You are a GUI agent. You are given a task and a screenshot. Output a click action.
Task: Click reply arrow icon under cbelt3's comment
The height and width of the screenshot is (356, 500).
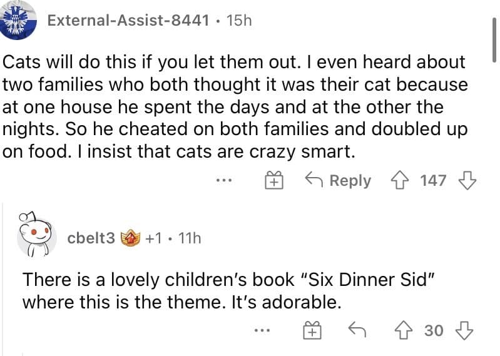(357, 329)
